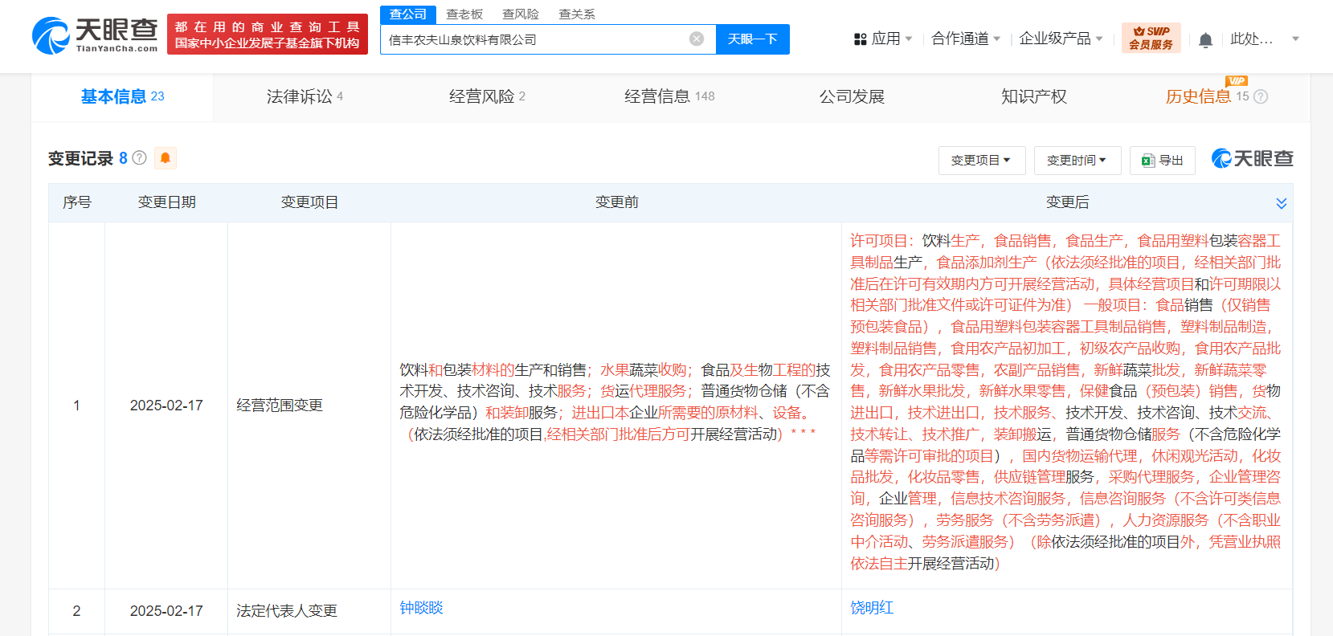Click the 变更记录 section heading
This screenshot has width=1333, height=636.
coord(80,158)
